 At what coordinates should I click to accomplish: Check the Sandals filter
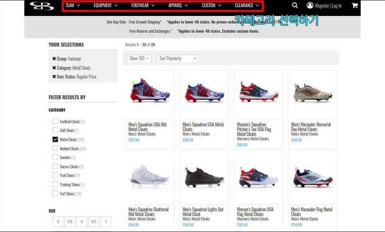coord(55,157)
